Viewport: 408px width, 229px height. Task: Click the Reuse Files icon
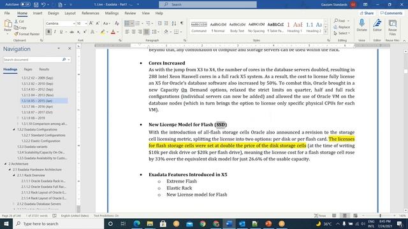[x=393, y=27]
